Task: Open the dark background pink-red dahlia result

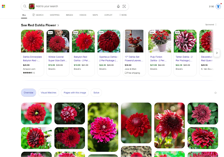Action: (70, 113)
